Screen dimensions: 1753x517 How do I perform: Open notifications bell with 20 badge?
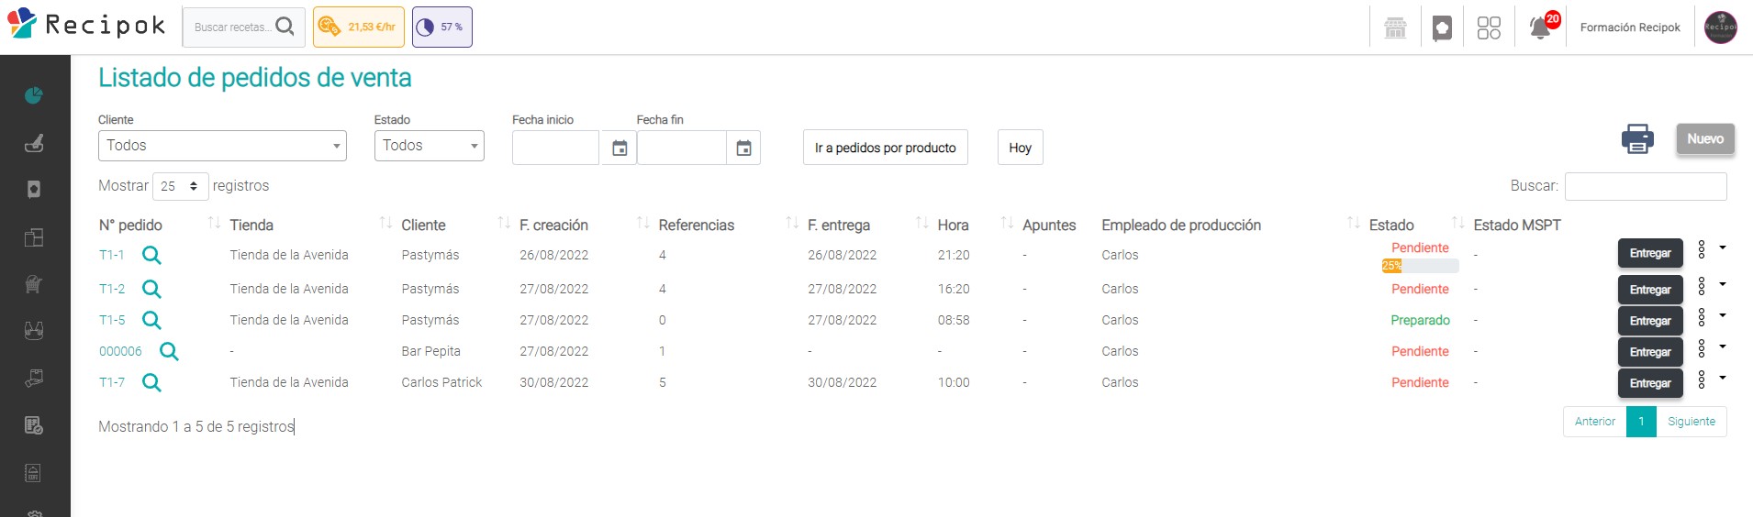click(1542, 26)
